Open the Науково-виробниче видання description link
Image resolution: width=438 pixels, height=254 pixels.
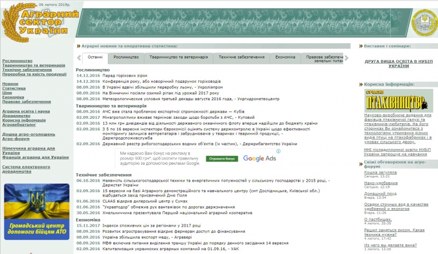(399, 128)
